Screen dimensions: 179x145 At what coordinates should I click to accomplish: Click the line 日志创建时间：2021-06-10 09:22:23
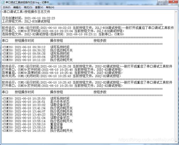(x=28, y=18)
